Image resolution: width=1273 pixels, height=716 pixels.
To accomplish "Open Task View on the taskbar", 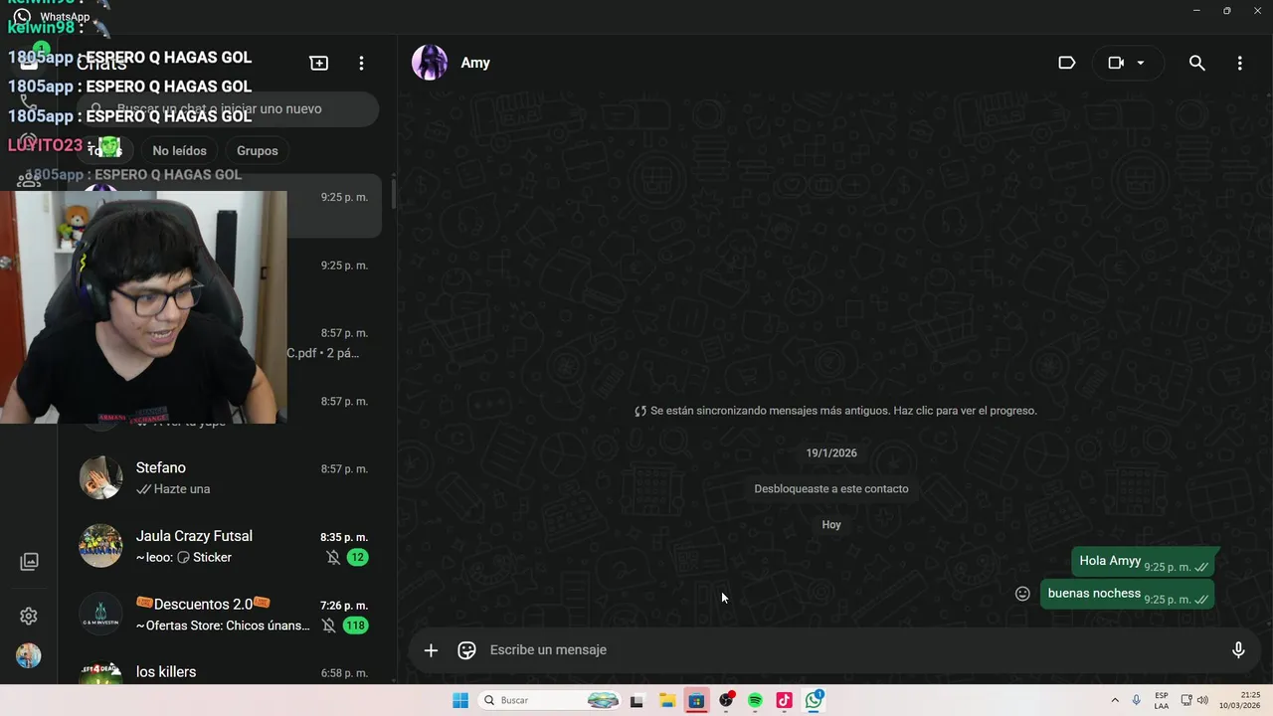I will pyautogui.click(x=636, y=701).
